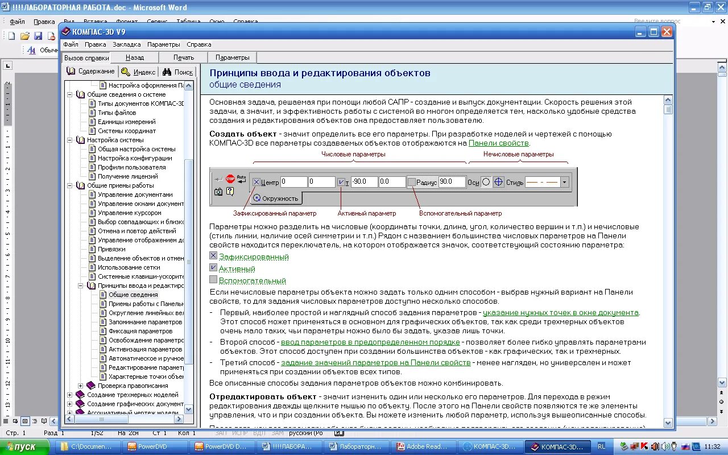The height and width of the screenshot is (455, 728).
Task: Open the Adobe Reader taskbar button
Action: pyautogui.click(x=423, y=446)
